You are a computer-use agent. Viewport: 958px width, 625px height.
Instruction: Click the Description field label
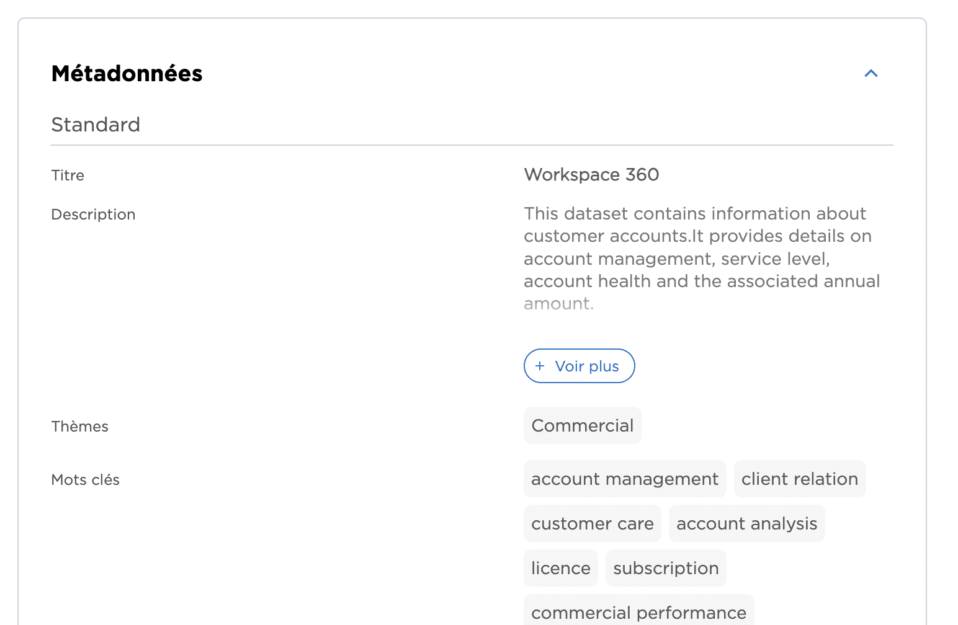pyautogui.click(x=93, y=215)
